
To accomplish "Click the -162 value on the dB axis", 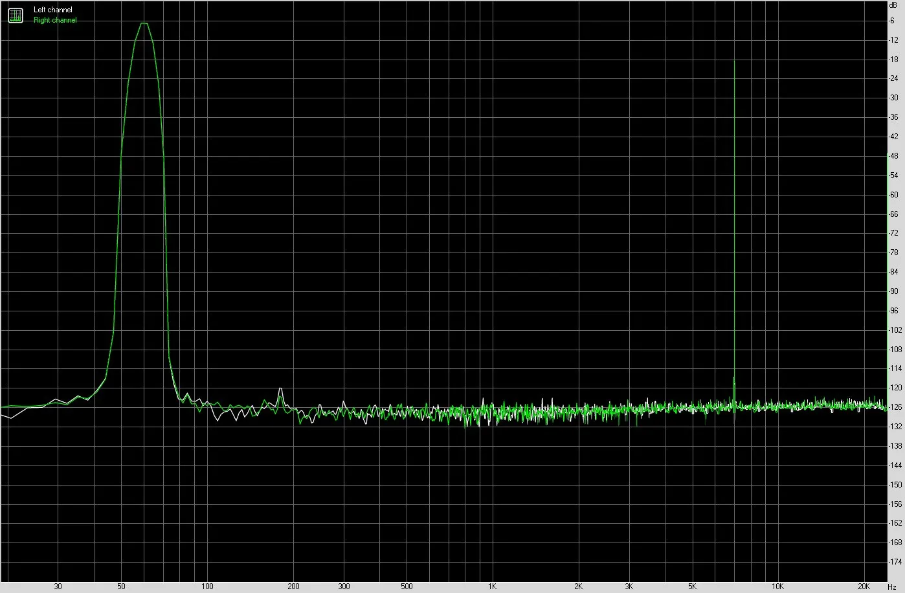I will [x=895, y=523].
